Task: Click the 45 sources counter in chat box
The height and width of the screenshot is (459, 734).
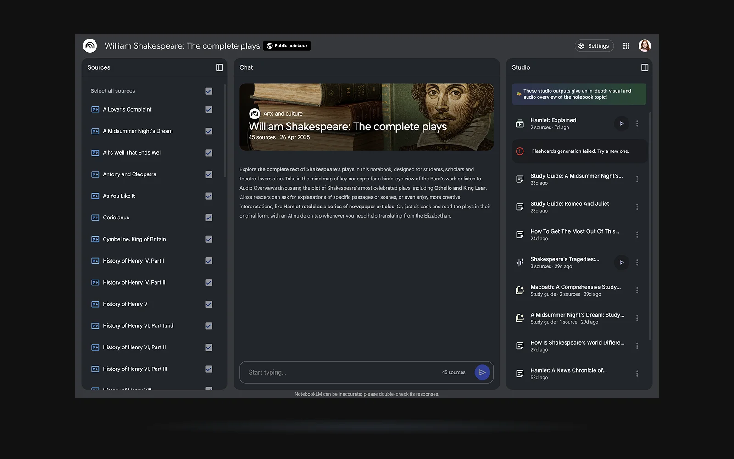Action: (x=453, y=372)
